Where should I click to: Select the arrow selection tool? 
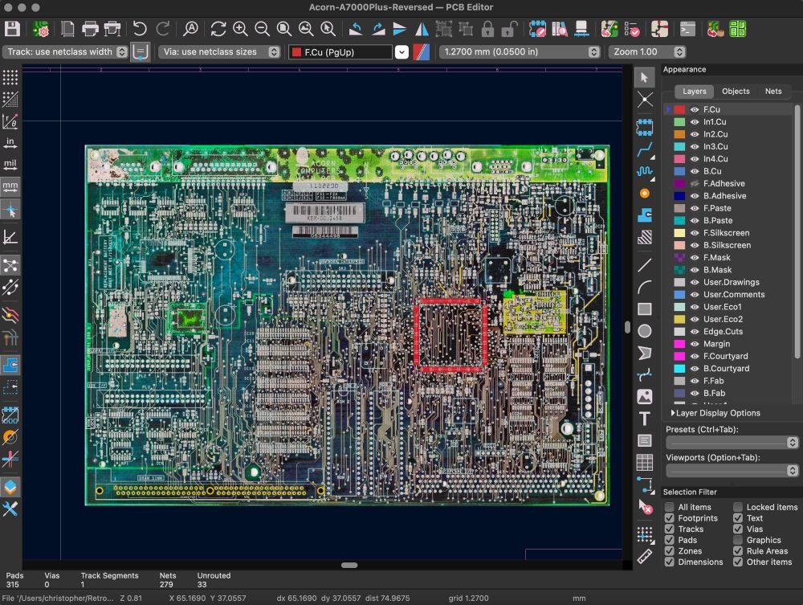(x=644, y=77)
